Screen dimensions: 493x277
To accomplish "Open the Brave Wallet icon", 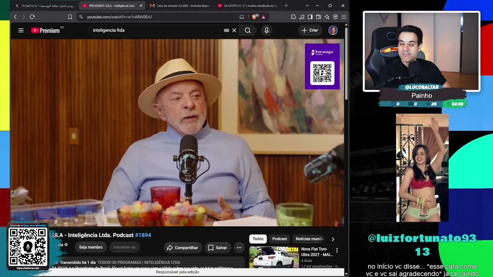I will point(319,17).
